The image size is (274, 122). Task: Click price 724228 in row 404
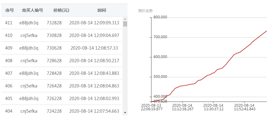tap(54, 111)
